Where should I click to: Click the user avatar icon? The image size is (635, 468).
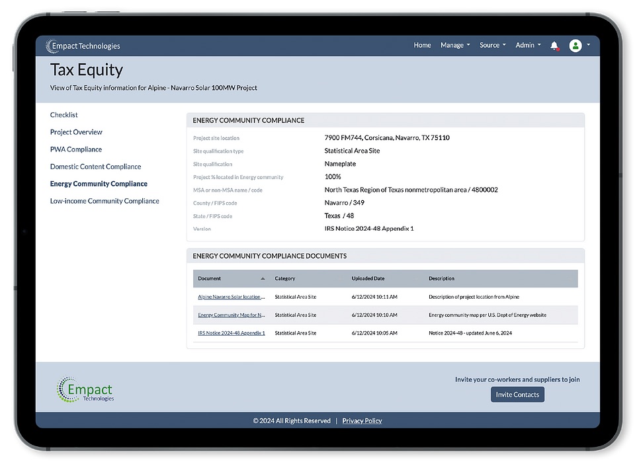pyautogui.click(x=575, y=46)
